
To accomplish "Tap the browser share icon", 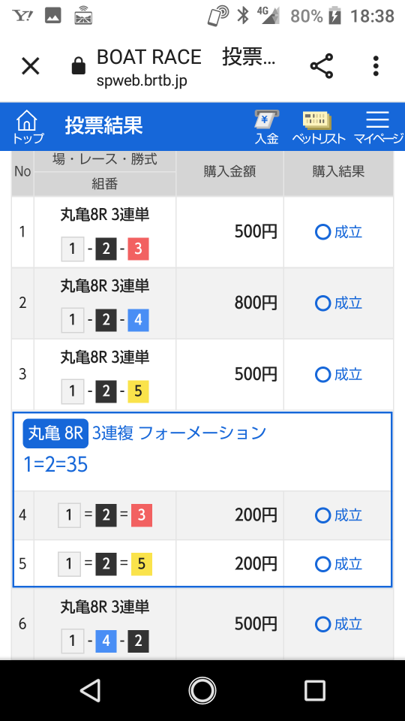I will 322,66.
